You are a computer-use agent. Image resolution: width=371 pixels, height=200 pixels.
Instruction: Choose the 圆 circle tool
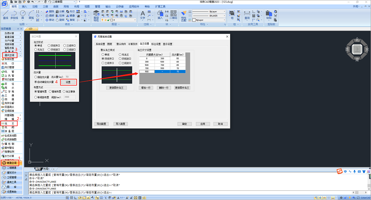click(23, 15)
